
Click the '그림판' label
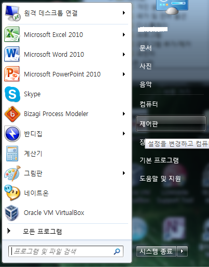pos(33,173)
